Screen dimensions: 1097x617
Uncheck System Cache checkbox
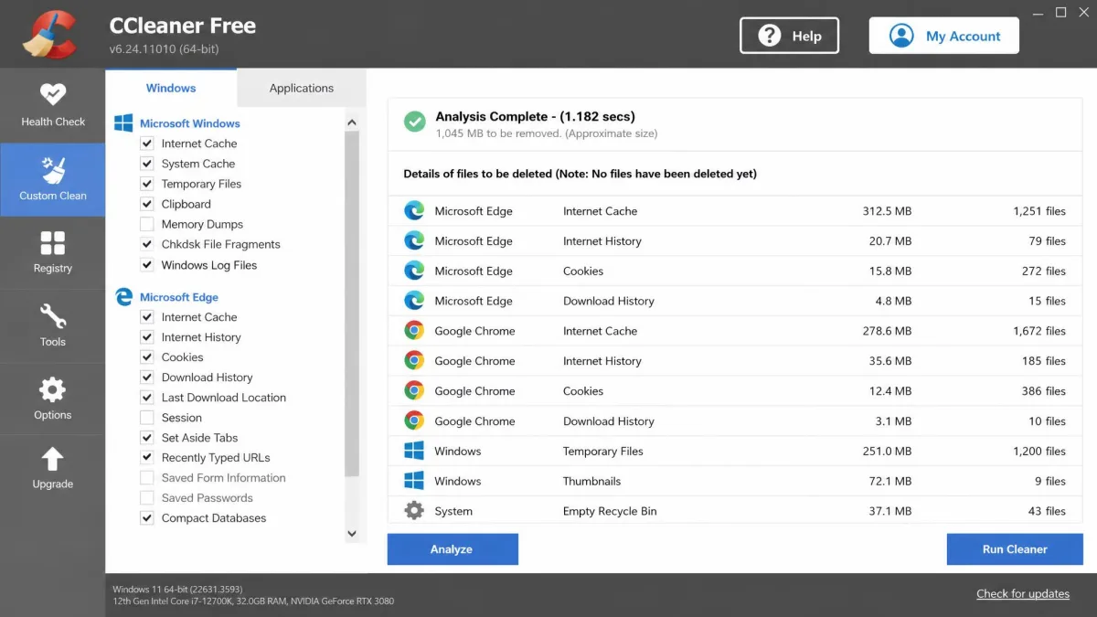[x=146, y=164]
